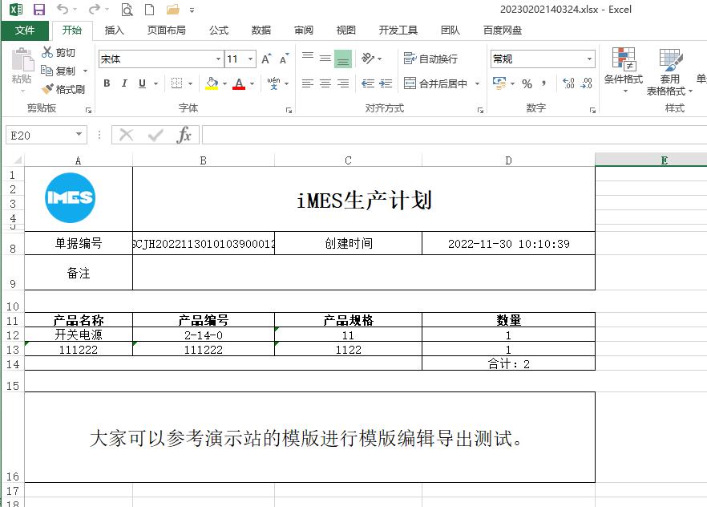Viewport: 707px width, 507px height.
Task: Increase the decimal places
Action: tap(568, 83)
